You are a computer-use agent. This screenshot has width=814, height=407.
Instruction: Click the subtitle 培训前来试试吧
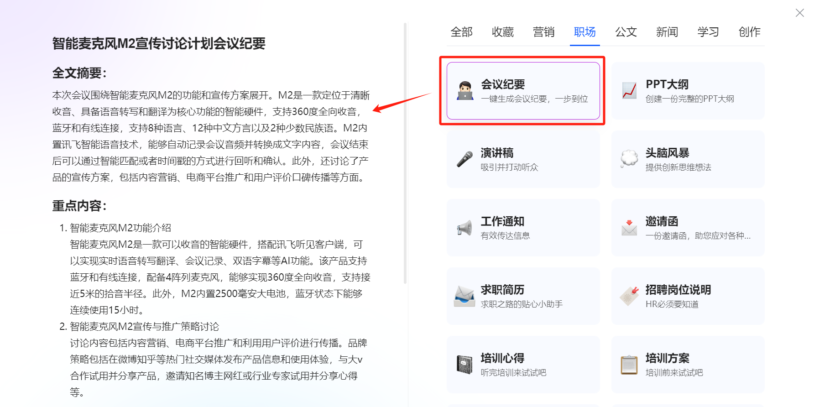click(674, 373)
